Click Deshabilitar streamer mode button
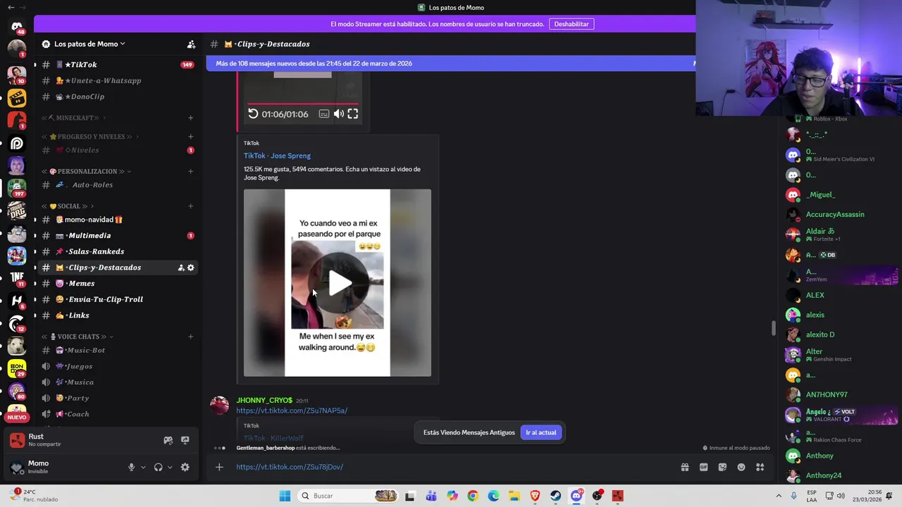 572,24
